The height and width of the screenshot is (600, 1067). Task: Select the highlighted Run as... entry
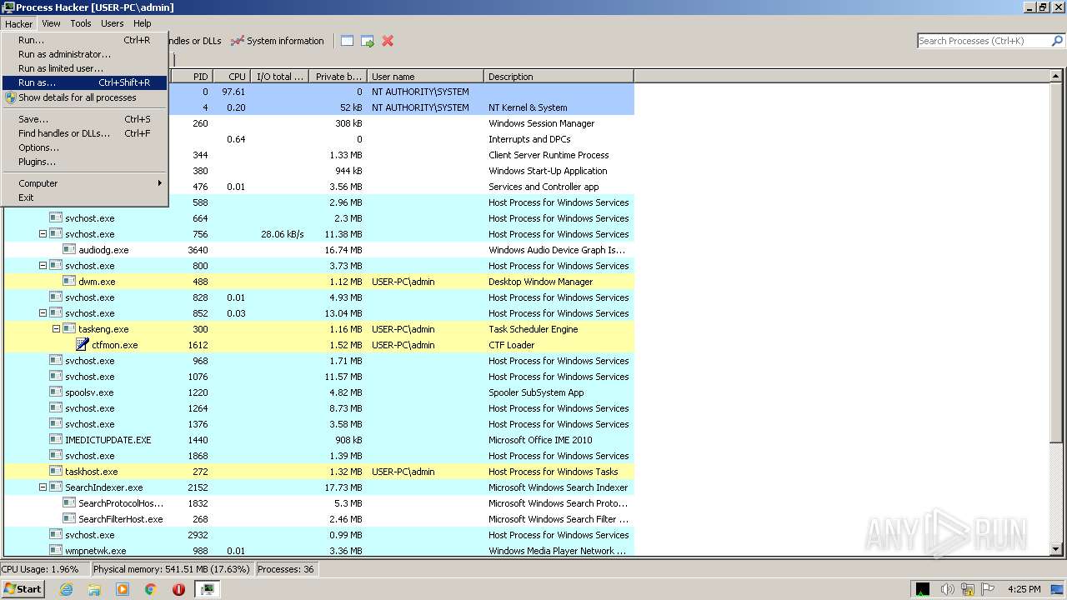[x=84, y=82]
